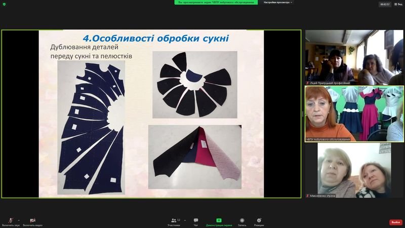This screenshot has height=228, width=405.
Task: Expand audio options arrow beside microphone
Action: point(19,220)
